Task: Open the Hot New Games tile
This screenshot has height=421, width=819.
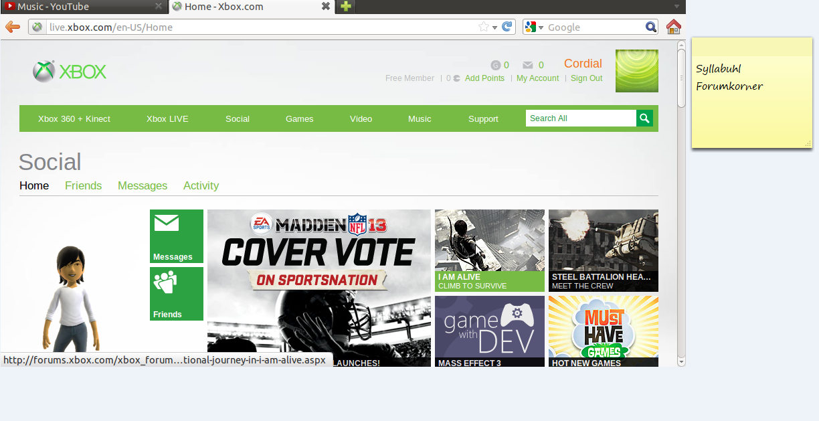Action: tap(604, 331)
